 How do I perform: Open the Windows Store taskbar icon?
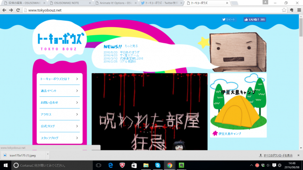[x=134, y=165]
